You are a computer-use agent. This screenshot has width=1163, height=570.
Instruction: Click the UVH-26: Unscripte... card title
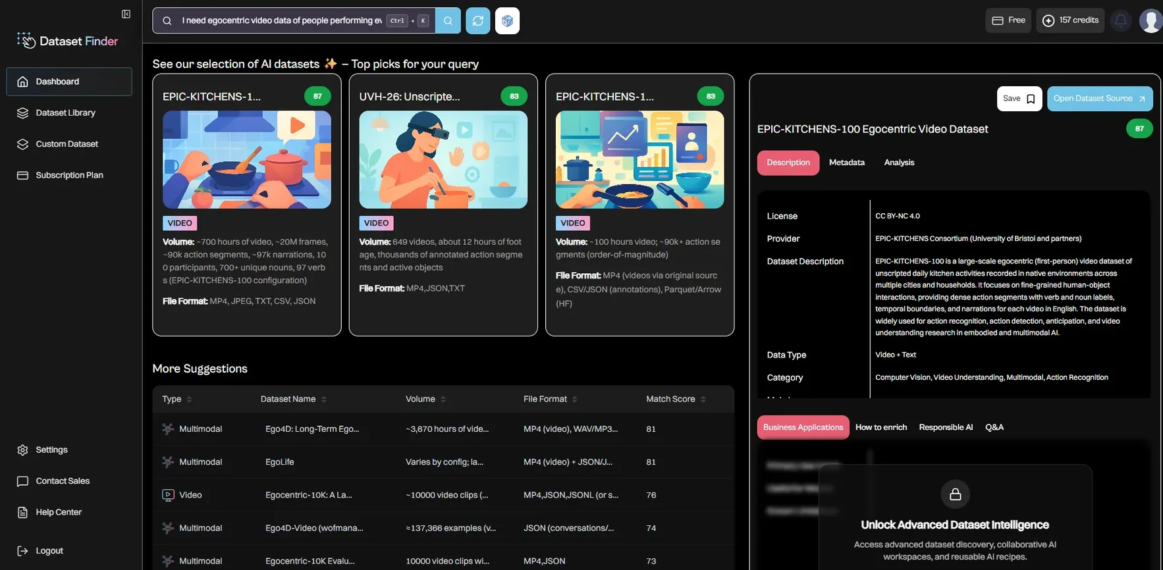(x=410, y=97)
